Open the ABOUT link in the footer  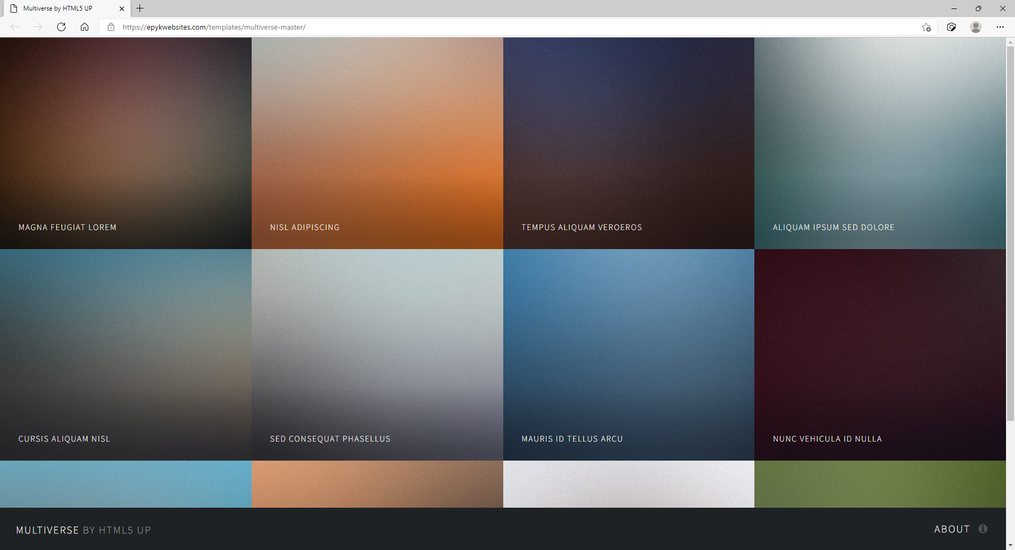[952, 529]
